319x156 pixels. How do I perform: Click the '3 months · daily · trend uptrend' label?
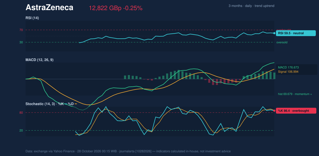(x=251, y=6)
